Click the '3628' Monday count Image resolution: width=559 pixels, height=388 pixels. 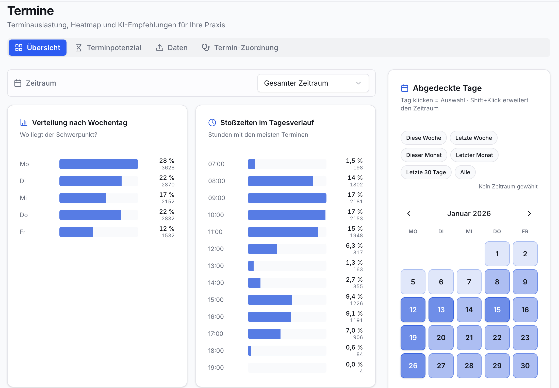tap(168, 168)
